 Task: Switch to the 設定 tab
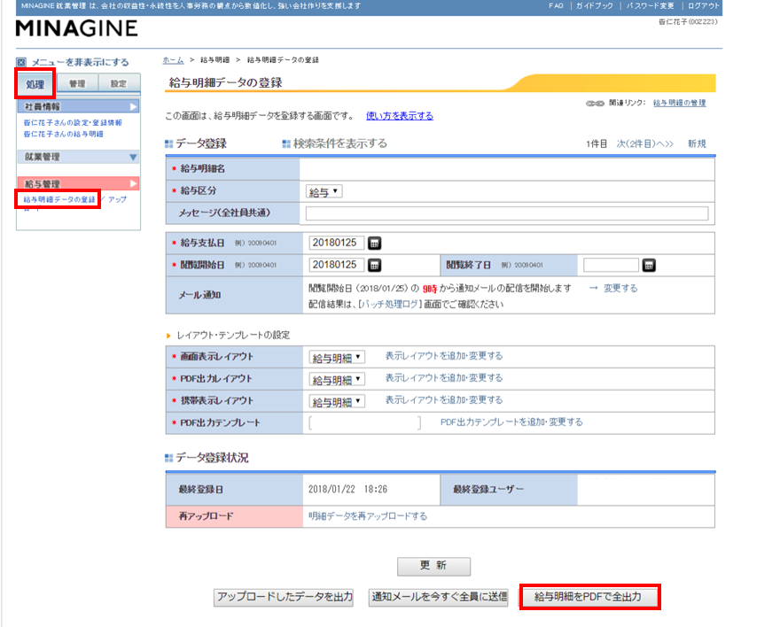(x=119, y=83)
